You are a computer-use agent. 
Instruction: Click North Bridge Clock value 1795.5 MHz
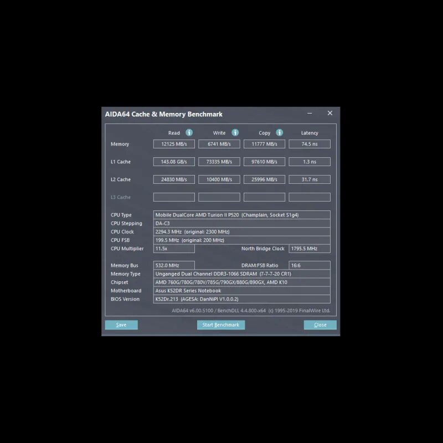click(310, 249)
